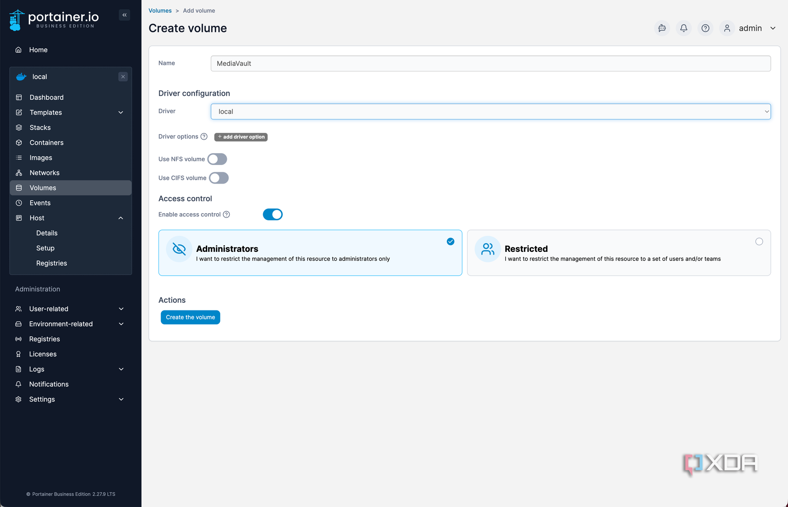Open the Events section icon
The image size is (788, 507).
pos(19,203)
